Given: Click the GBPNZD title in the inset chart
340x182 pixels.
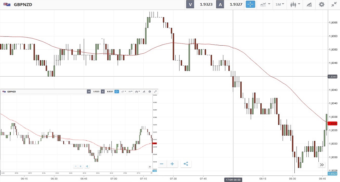Looking at the screenshot, I should [11, 92].
